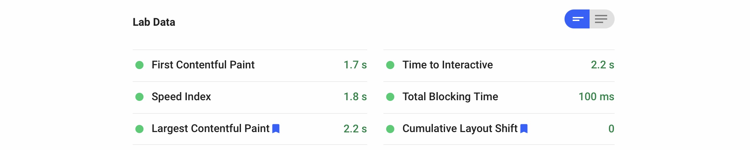The width and height of the screenshot is (750, 150).
Task: Click green dot next to Cumulative Layout Shift
Action: 390,129
